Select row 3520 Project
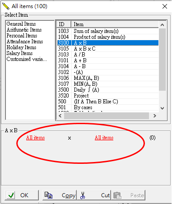The width and height of the screenshot is (172, 204). tap(108, 96)
